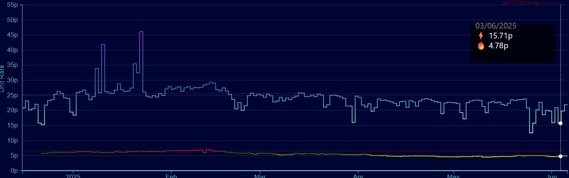
Task: Select the 03/06/2025 date in the tooltip
Action: click(x=495, y=26)
